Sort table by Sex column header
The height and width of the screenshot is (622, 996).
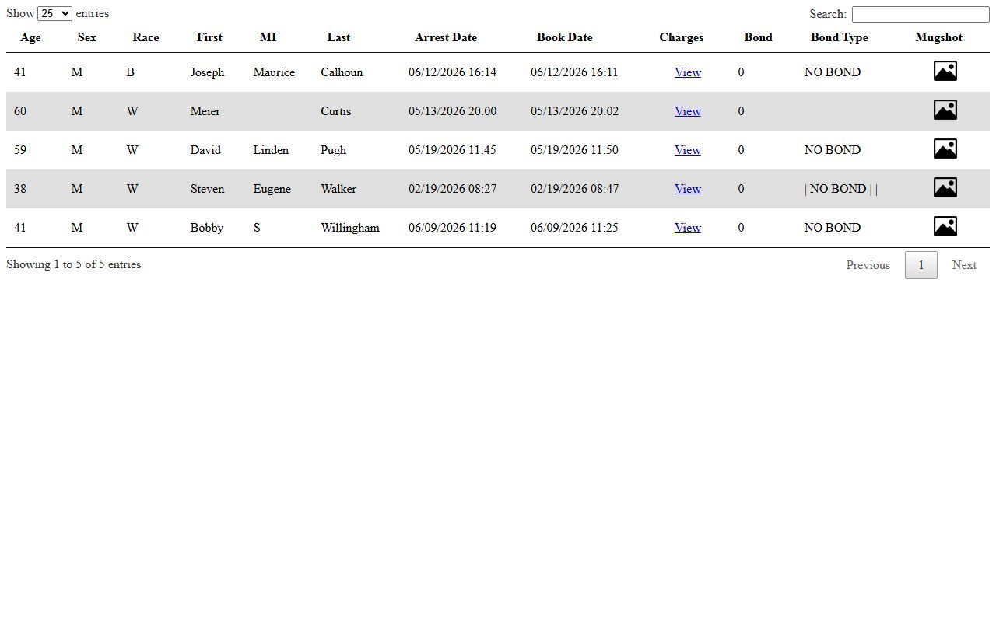click(87, 37)
